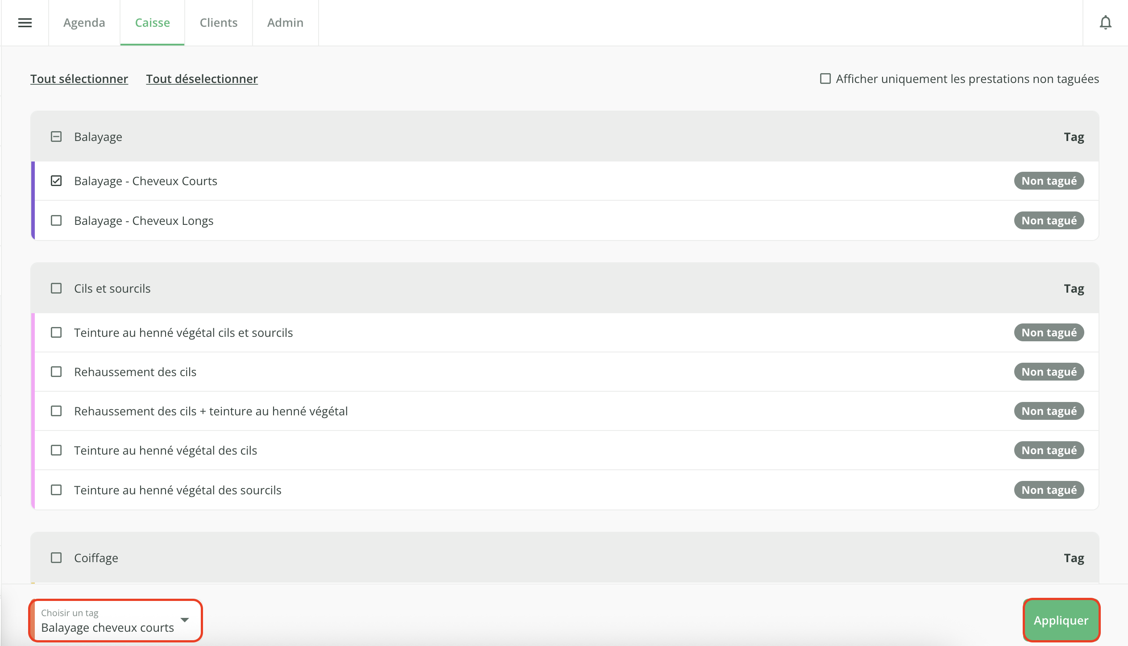Viewport: 1128px width, 646px height.
Task: Enable showing only untagged prestations
Action: point(825,79)
